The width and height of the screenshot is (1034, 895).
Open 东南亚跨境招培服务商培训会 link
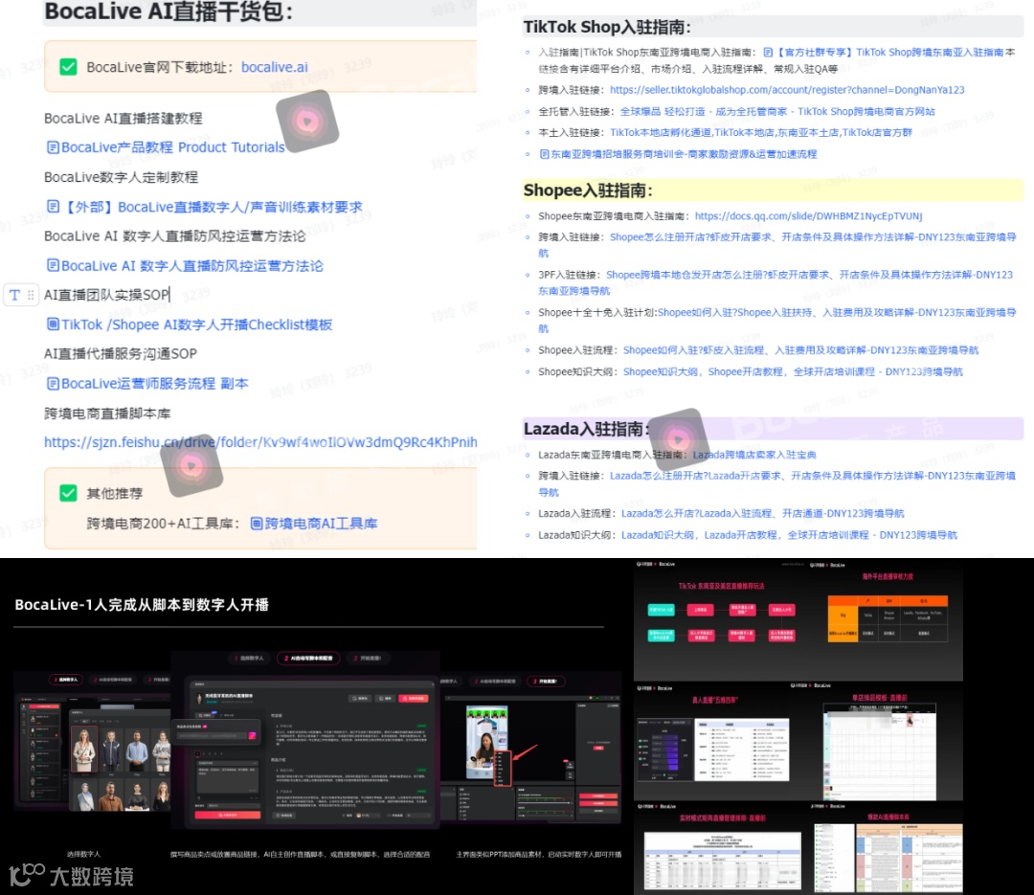684,154
